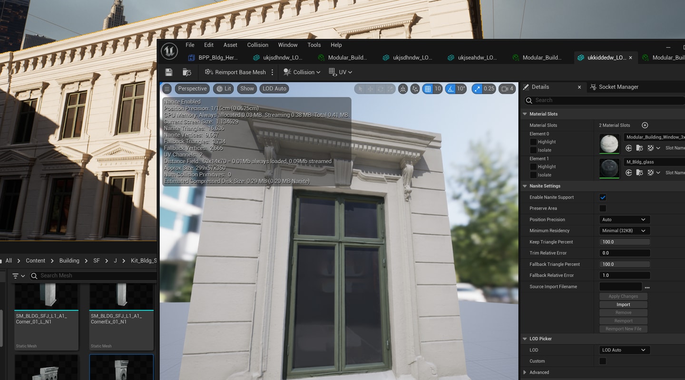Click the Details panel search field
Viewport: 685px width, 380px height.
pyautogui.click(x=605, y=100)
